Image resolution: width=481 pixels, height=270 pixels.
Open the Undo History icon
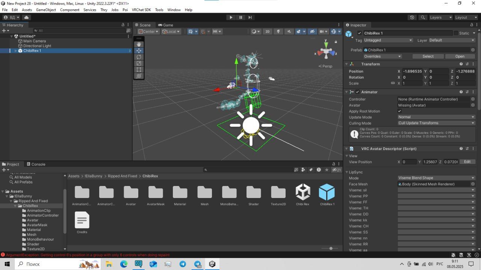[x=412, y=17]
